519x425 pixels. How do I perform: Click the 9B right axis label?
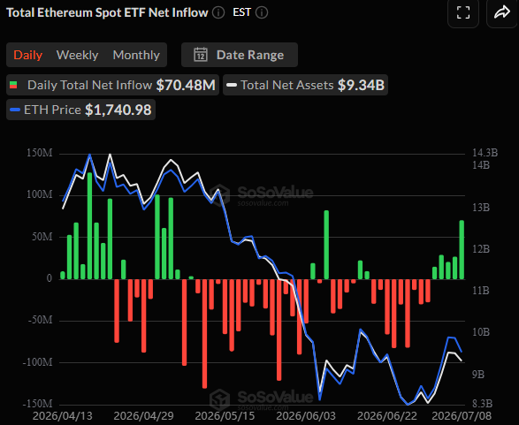[478, 375]
